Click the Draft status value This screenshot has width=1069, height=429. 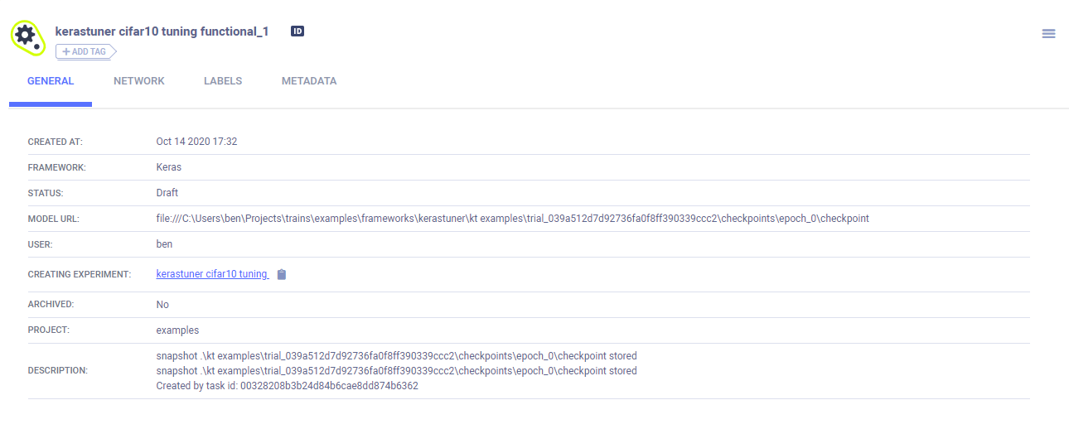pos(167,193)
